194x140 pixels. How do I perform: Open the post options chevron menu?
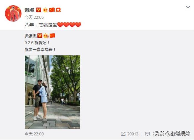point(188,7)
